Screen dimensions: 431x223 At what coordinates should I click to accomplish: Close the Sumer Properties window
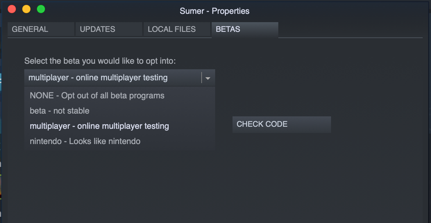pos(12,9)
